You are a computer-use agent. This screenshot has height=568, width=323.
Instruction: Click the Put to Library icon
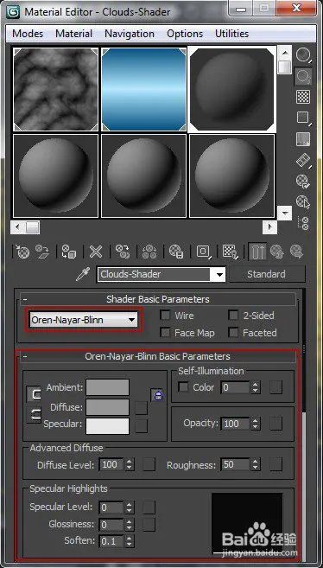pyautogui.click(x=176, y=251)
